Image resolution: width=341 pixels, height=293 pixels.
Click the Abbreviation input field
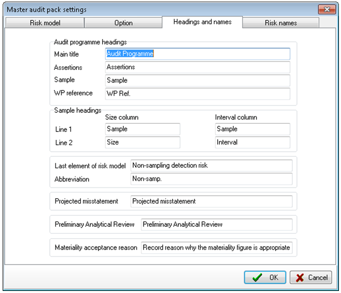coord(211,179)
